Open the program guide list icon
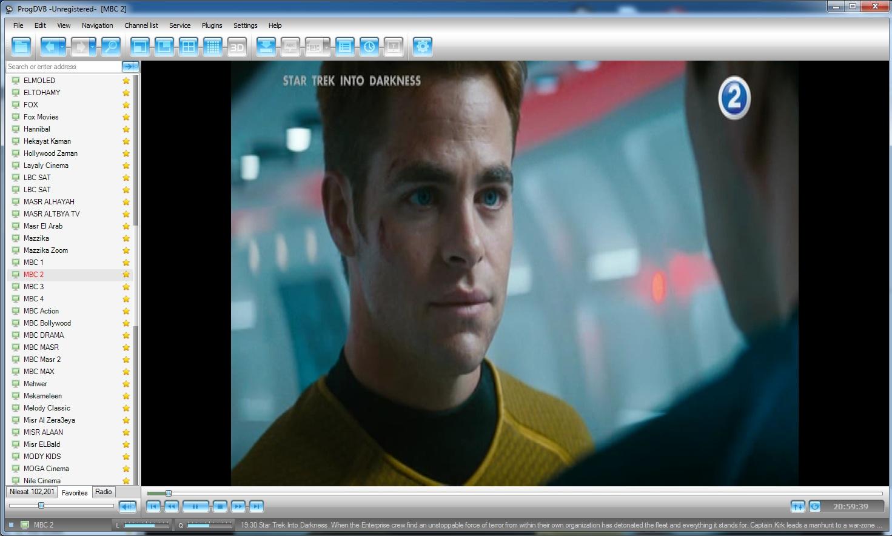892x536 pixels. coord(345,47)
